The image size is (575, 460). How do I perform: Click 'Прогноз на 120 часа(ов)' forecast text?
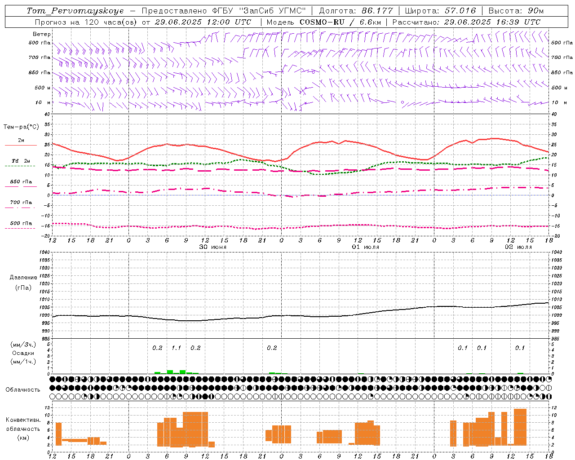pos(86,22)
